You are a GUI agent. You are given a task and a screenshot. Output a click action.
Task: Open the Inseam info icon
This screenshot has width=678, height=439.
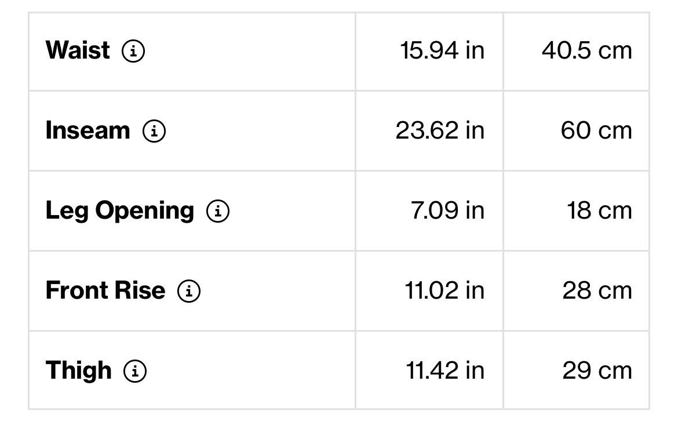pyautogui.click(x=154, y=130)
